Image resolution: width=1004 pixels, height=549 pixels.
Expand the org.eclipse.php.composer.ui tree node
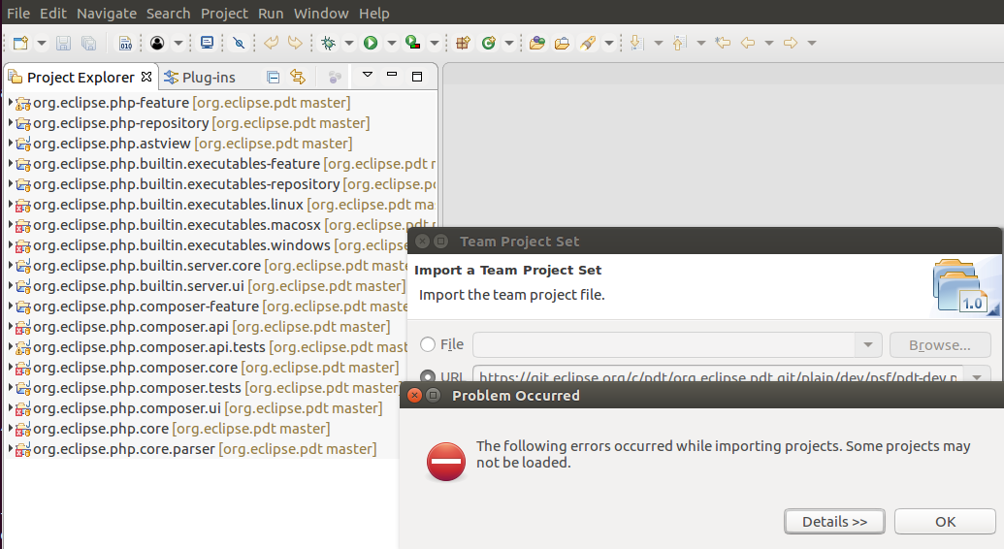(11, 407)
